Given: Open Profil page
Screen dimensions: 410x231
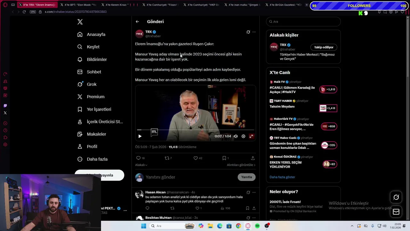Looking at the screenshot, I should pos(87,146).
